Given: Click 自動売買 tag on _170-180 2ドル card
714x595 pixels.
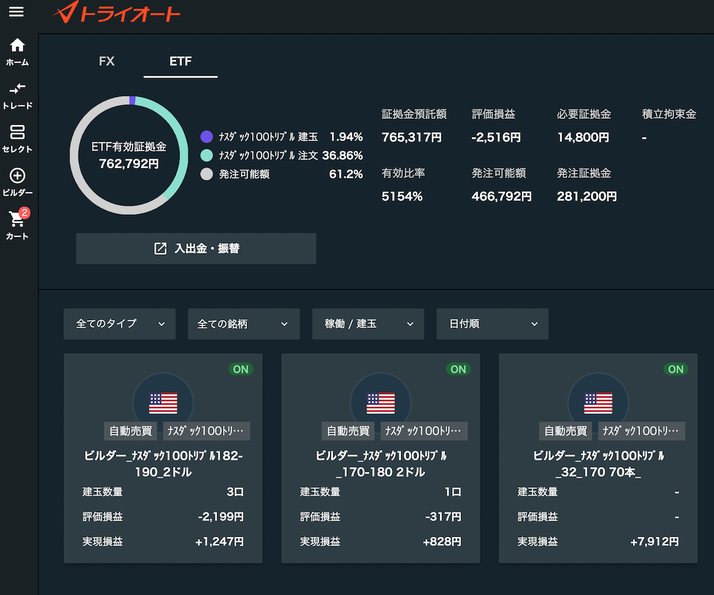Looking at the screenshot, I should pos(348,431).
